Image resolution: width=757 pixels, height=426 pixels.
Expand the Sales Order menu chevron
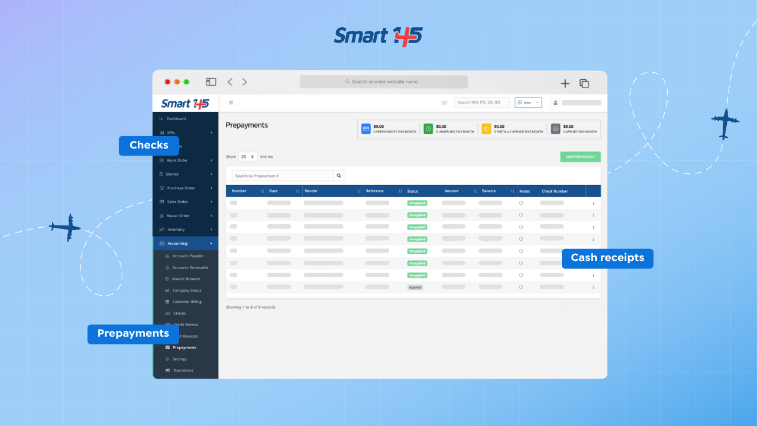tap(211, 202)
